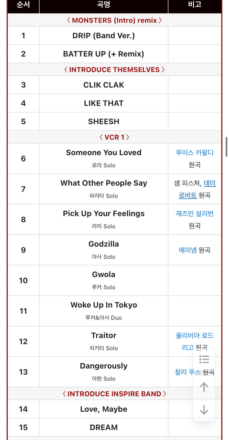Click the MONSTERS (Intro) remix section header

[x=114, y=20]
